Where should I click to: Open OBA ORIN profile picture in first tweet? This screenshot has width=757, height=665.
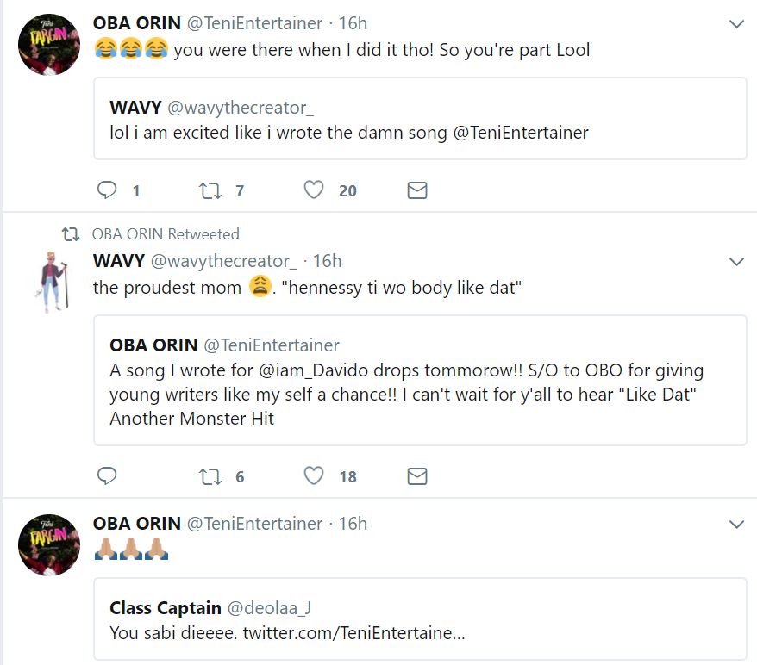(x=50, y=45)
